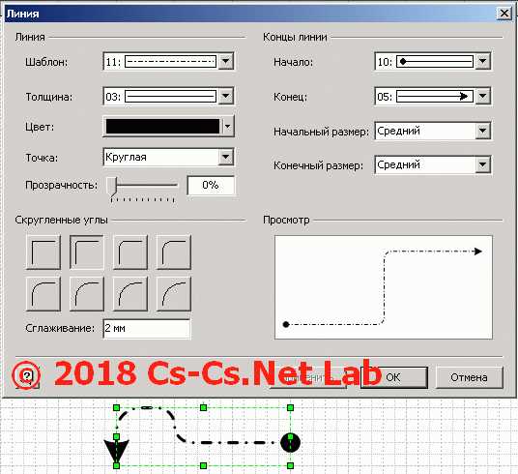This screenshot has width=518, height=474.
Task: Click the Отмена button
Action: coord(470,377)
